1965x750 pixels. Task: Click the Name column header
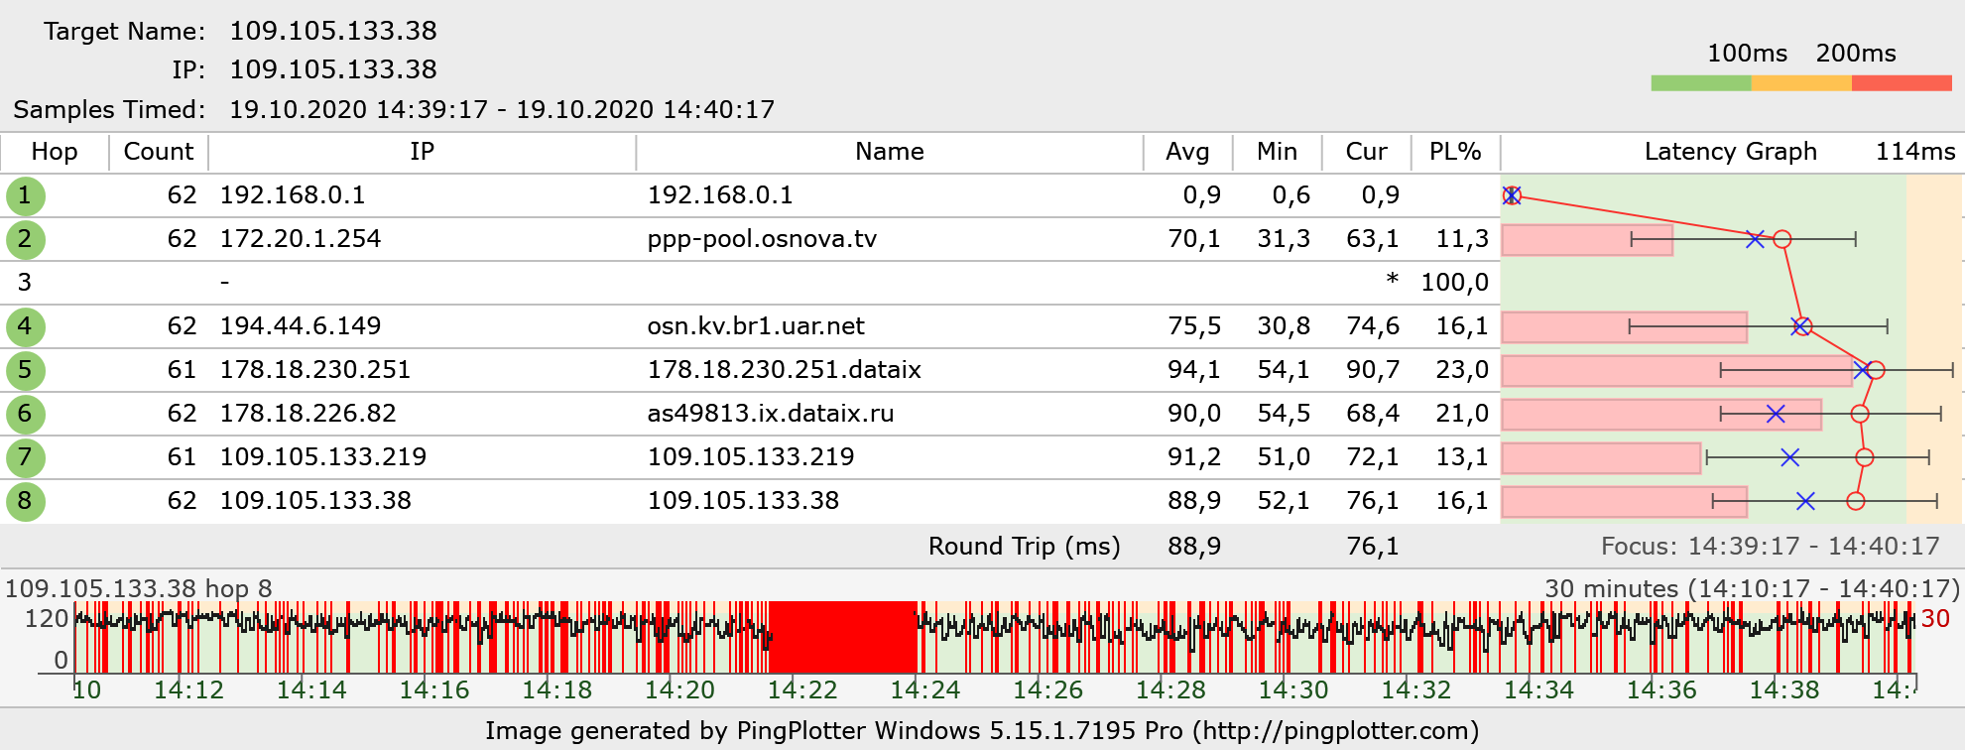click(x=889, y=152)
